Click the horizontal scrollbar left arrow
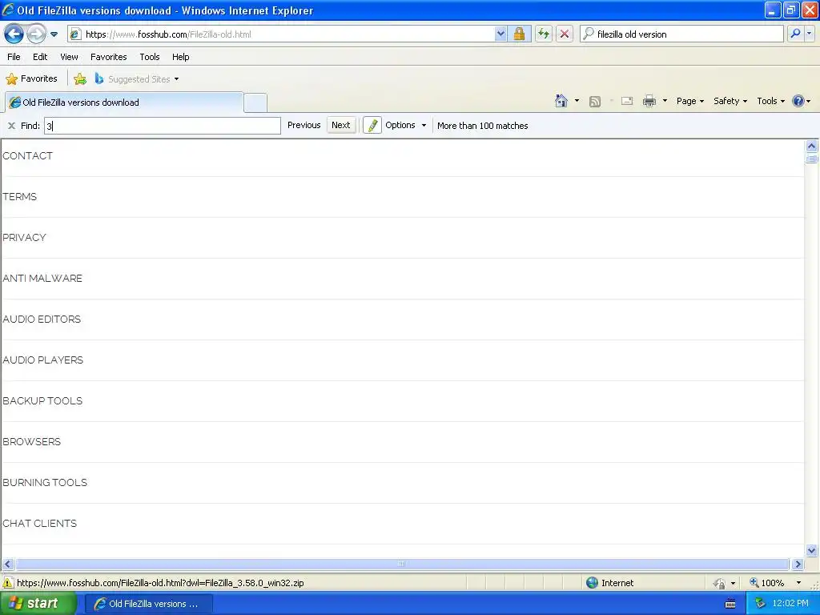 (x=7, y=565)
